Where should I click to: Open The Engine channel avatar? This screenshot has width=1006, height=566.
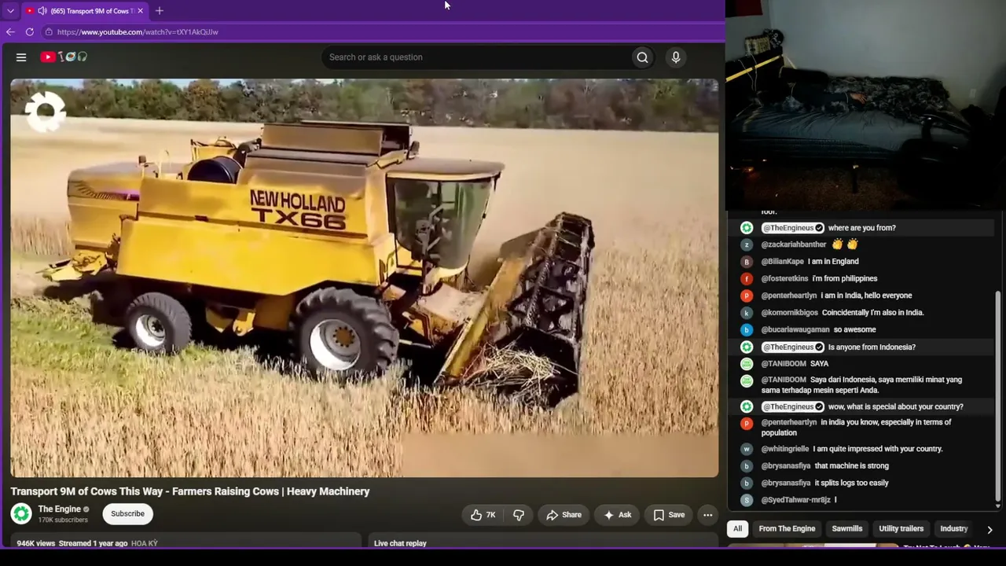(21, 514)
